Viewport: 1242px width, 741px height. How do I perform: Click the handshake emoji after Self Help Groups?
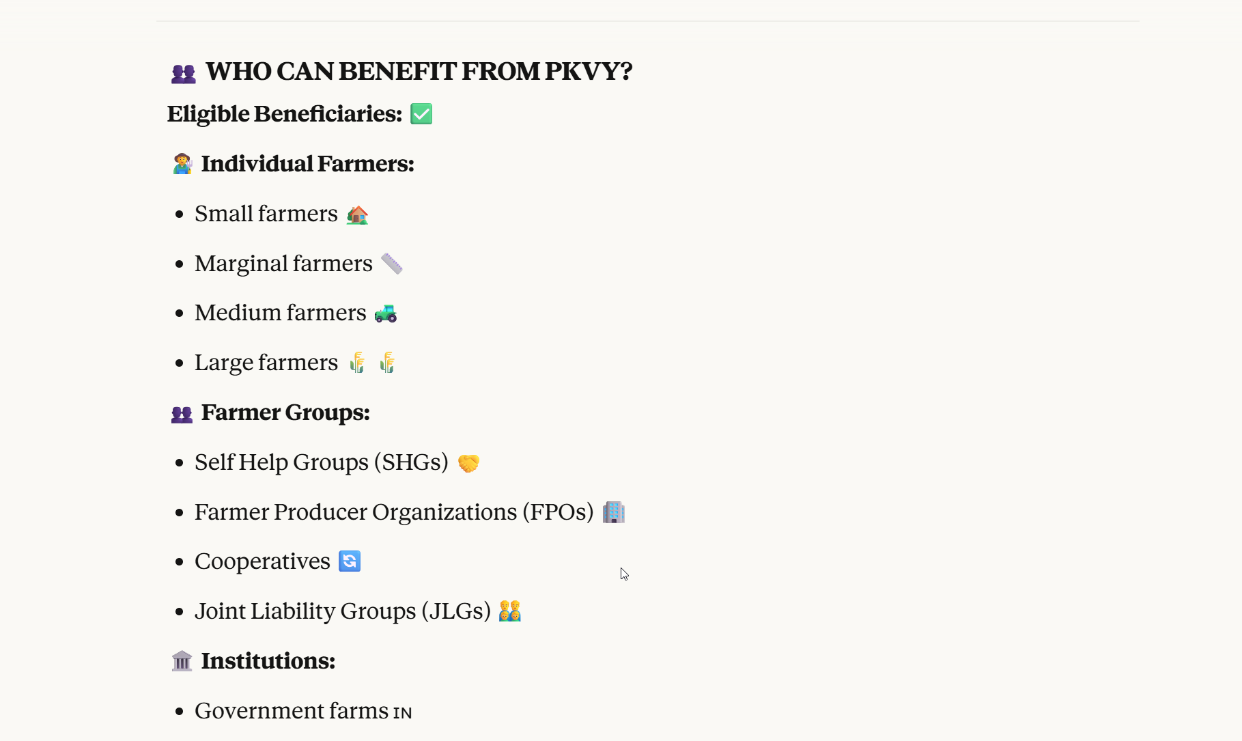(468, 463)
